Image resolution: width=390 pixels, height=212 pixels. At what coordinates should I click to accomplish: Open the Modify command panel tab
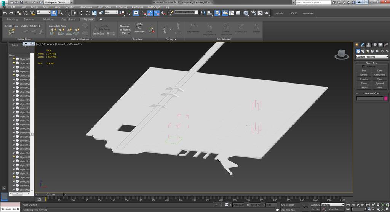pyautogui.click(x=363, y=45)
